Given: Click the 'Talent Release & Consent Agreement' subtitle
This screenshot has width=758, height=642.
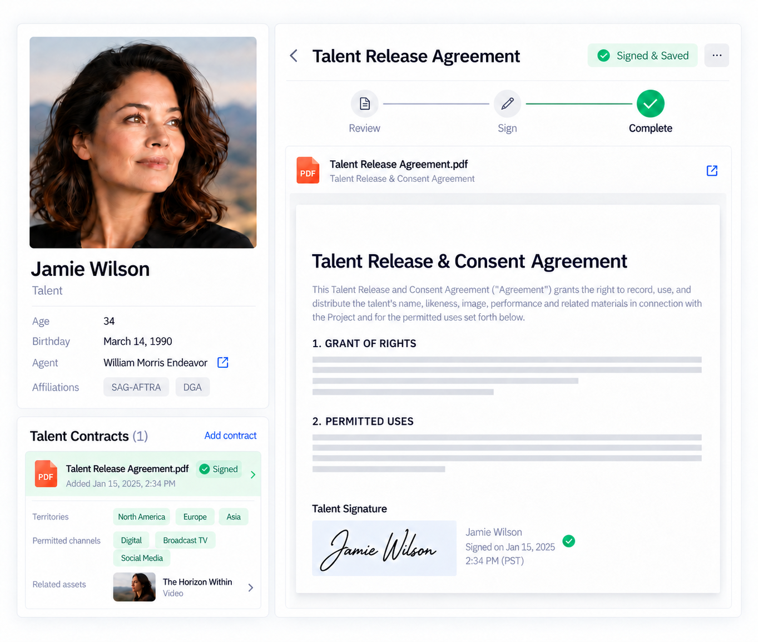Looking at the screenshot, I should click(x=402, y=179).
